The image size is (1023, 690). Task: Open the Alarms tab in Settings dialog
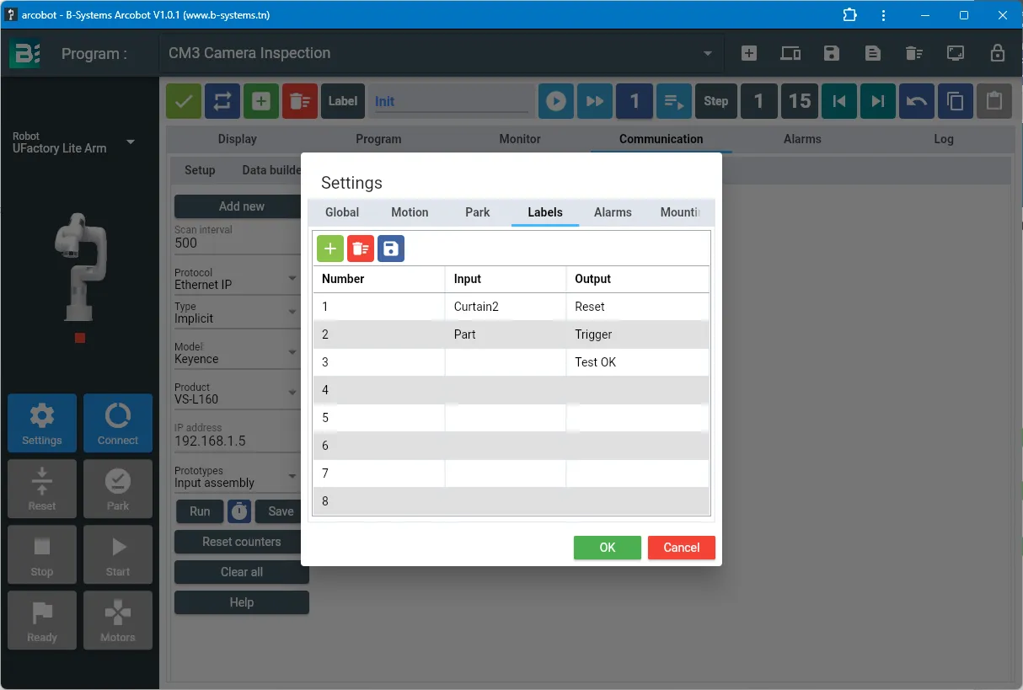point(613,212)
